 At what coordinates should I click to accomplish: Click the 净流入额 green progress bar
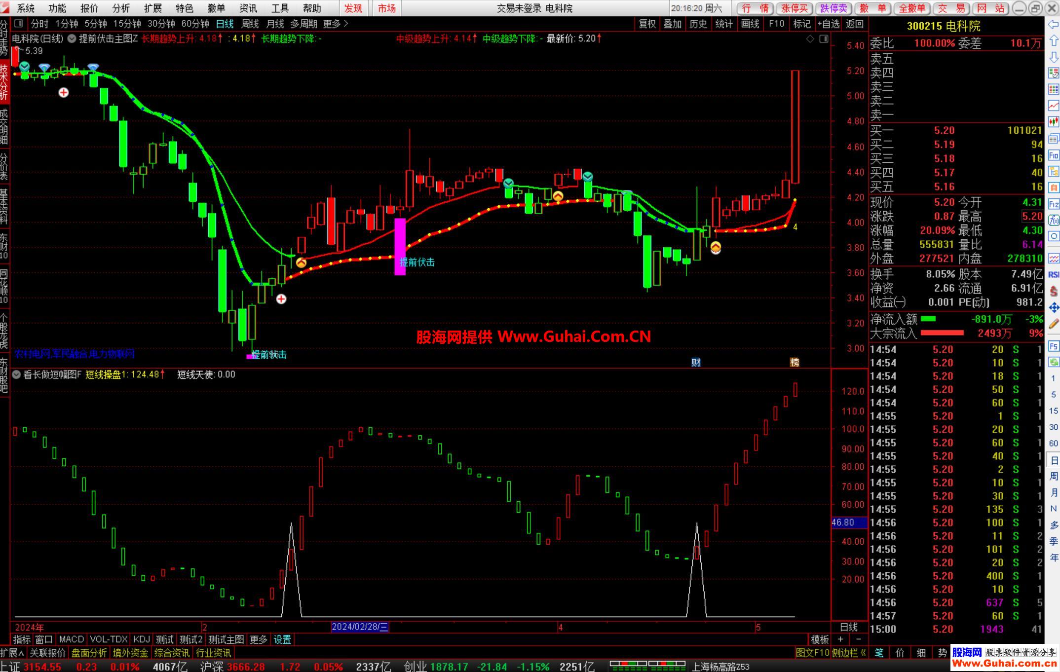(x=928, y=319)
